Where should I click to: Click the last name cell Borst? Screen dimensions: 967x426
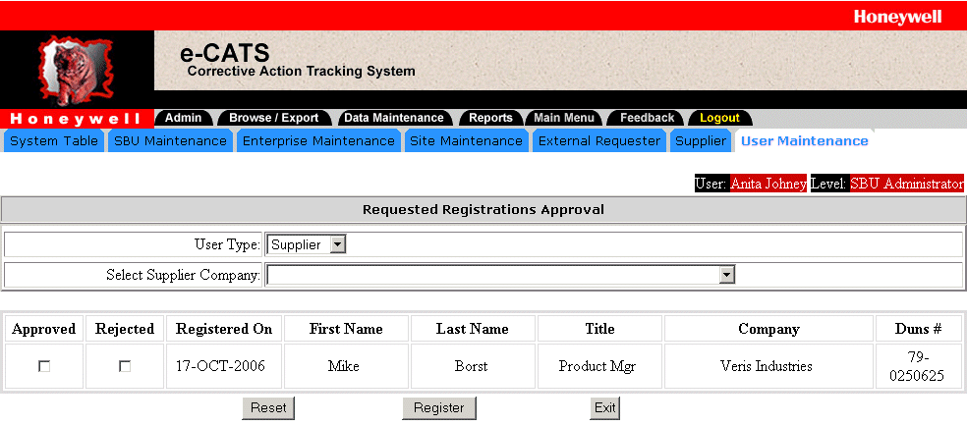tap(471, 366)
